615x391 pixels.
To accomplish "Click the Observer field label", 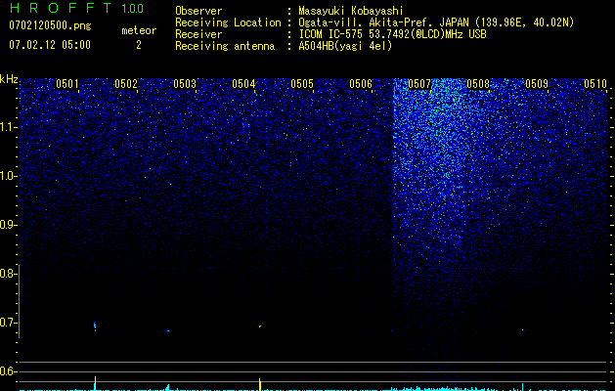I will [198, 11].
